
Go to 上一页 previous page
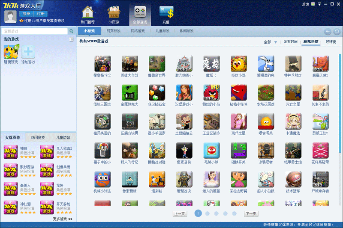[x=180, y=214]
